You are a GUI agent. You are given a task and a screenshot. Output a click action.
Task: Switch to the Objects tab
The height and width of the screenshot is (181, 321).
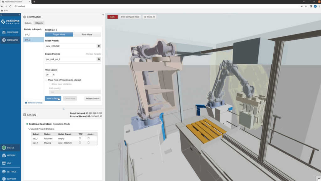[39, 23]
